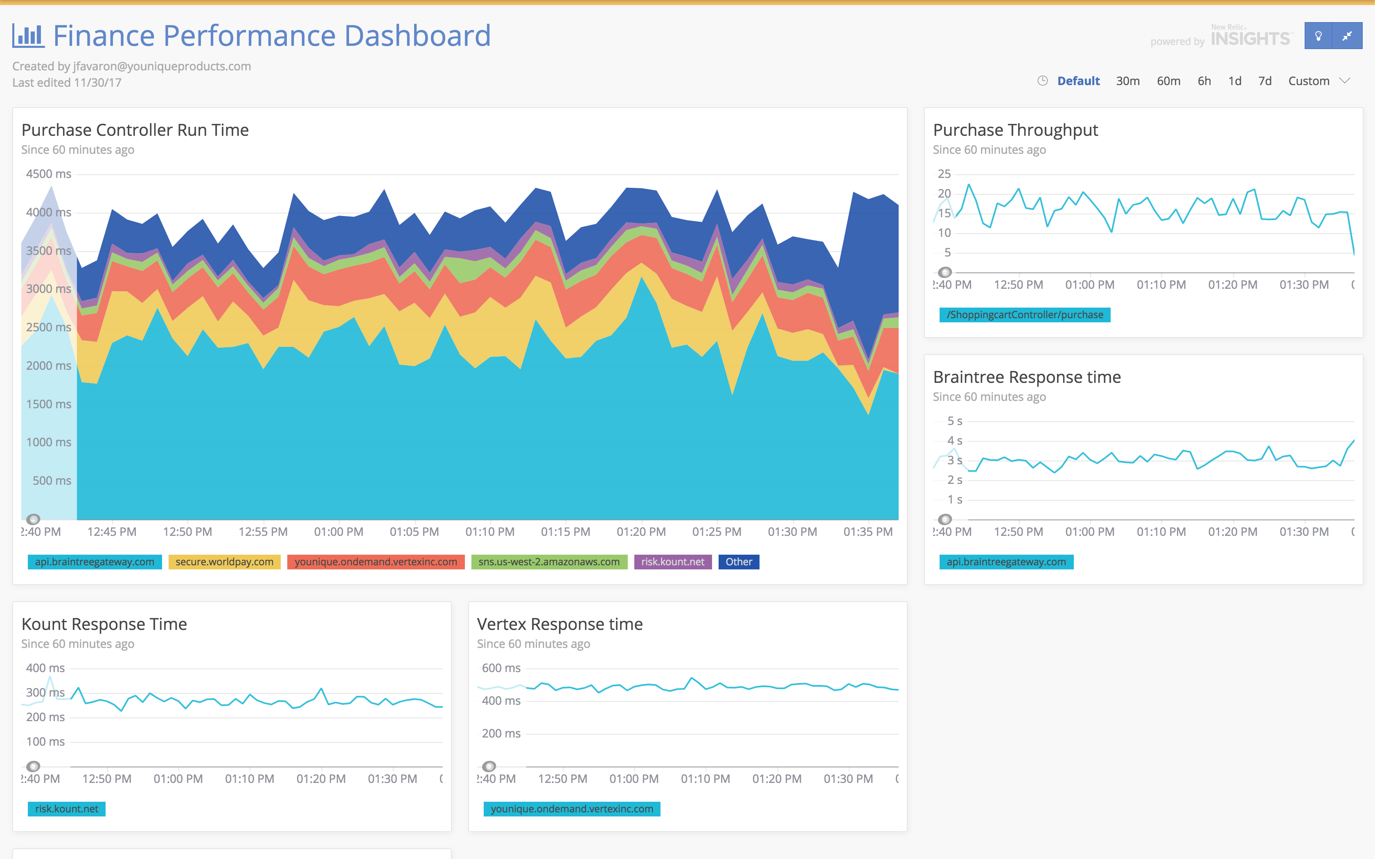Click the Purchase Controller Run Time timeline handle
The width and height of the screenshot is (1375, 859).
click(x=34, y=519)
